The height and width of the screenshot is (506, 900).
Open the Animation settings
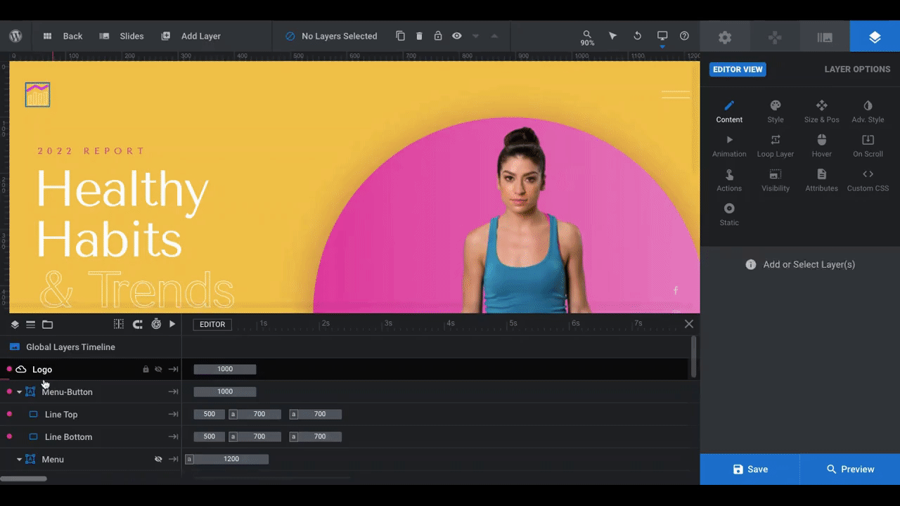tap(729, 146)
